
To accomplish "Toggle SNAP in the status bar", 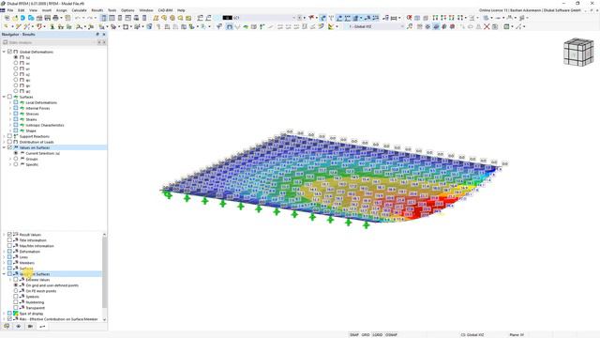I will (x=354, y=335).
